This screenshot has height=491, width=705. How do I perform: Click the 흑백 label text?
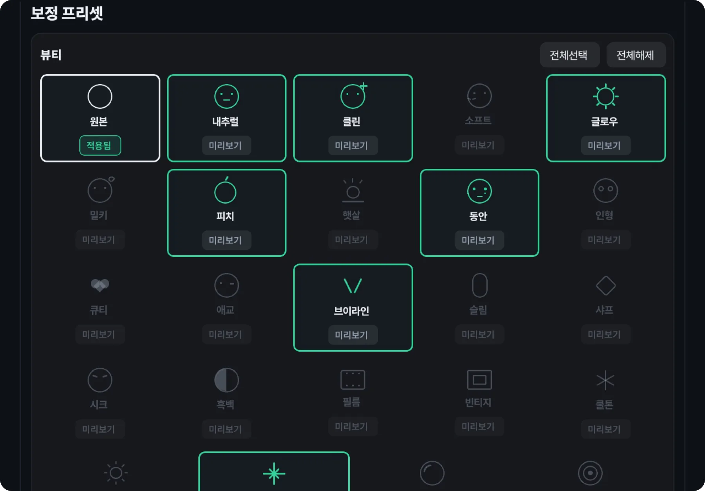[225, 404]
